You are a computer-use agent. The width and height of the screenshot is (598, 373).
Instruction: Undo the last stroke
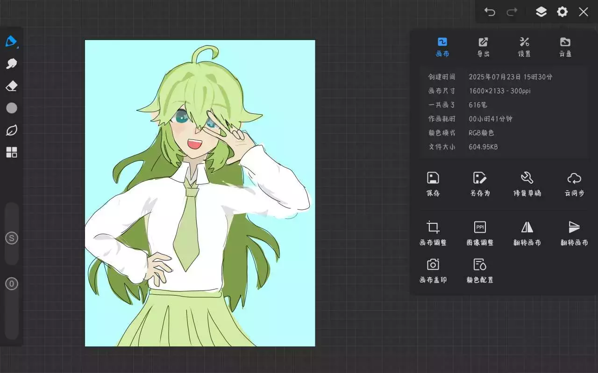click(x=490, y=12)
